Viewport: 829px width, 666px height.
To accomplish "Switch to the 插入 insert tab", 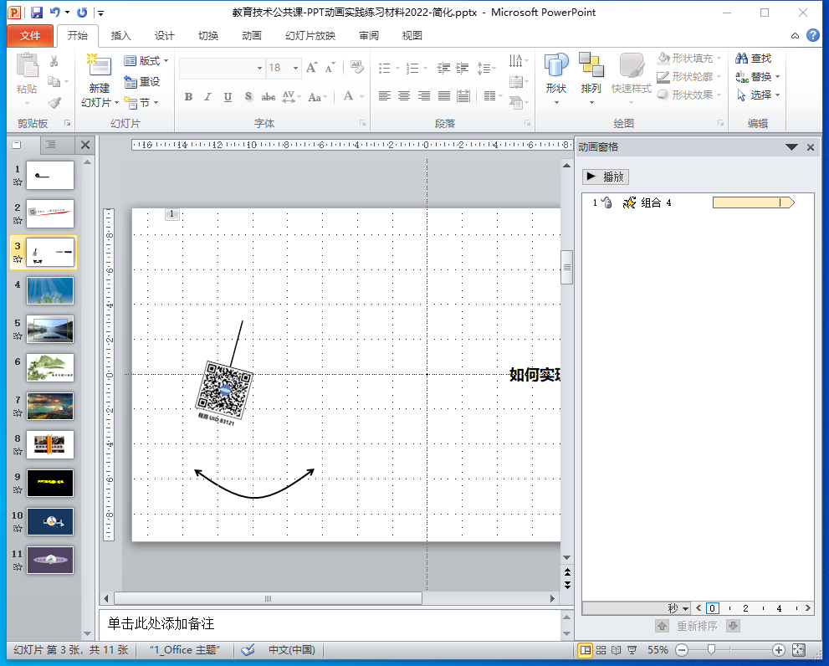I will pos(120,35).
